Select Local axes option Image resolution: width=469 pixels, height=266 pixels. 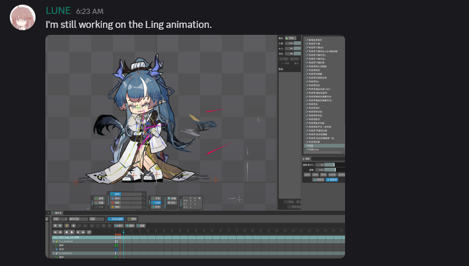click(156, 199)
